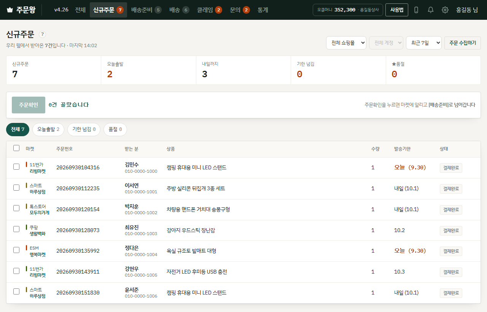Open the 문의 tab
487x312 pixels.
point(240,10)
